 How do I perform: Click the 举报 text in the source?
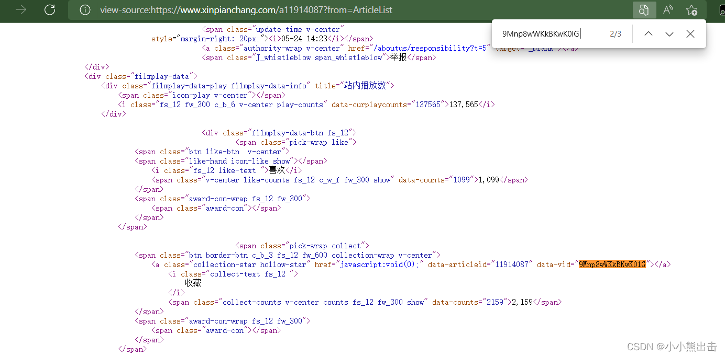[x=399, y=57]
